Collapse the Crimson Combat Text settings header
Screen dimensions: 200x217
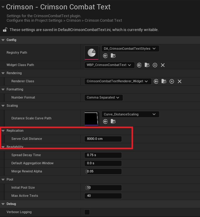click(3, 7)
